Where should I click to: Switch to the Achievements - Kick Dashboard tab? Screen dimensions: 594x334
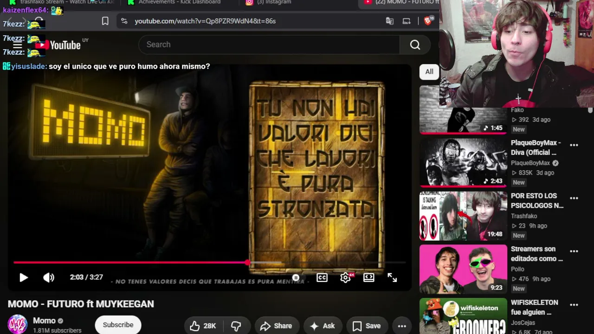(179, 2)
